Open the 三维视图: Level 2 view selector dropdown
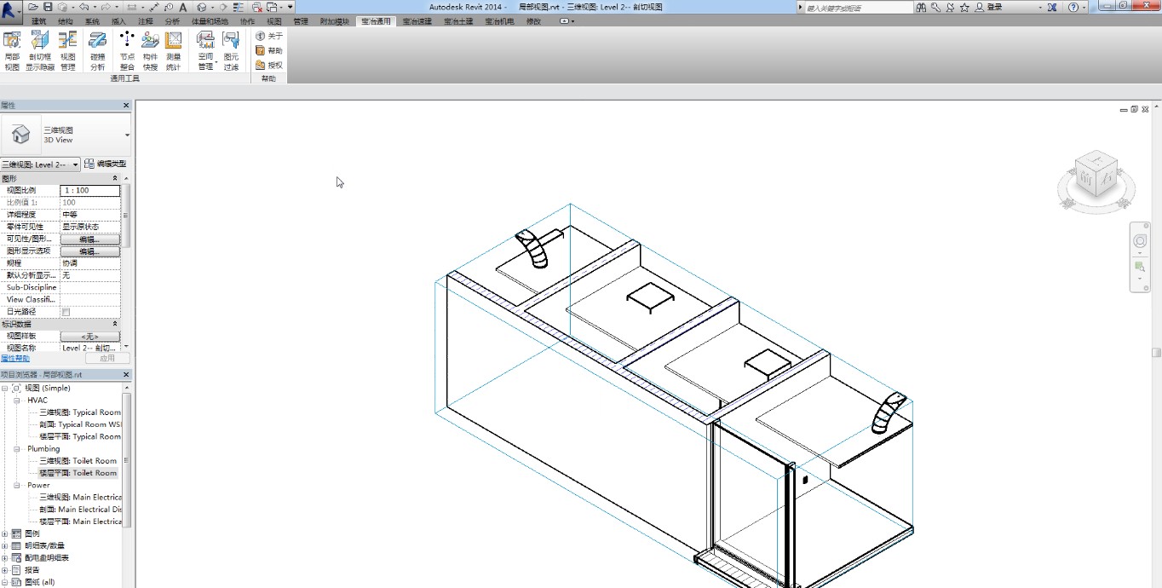The image size is (1162, 588). tap(40, 164)
